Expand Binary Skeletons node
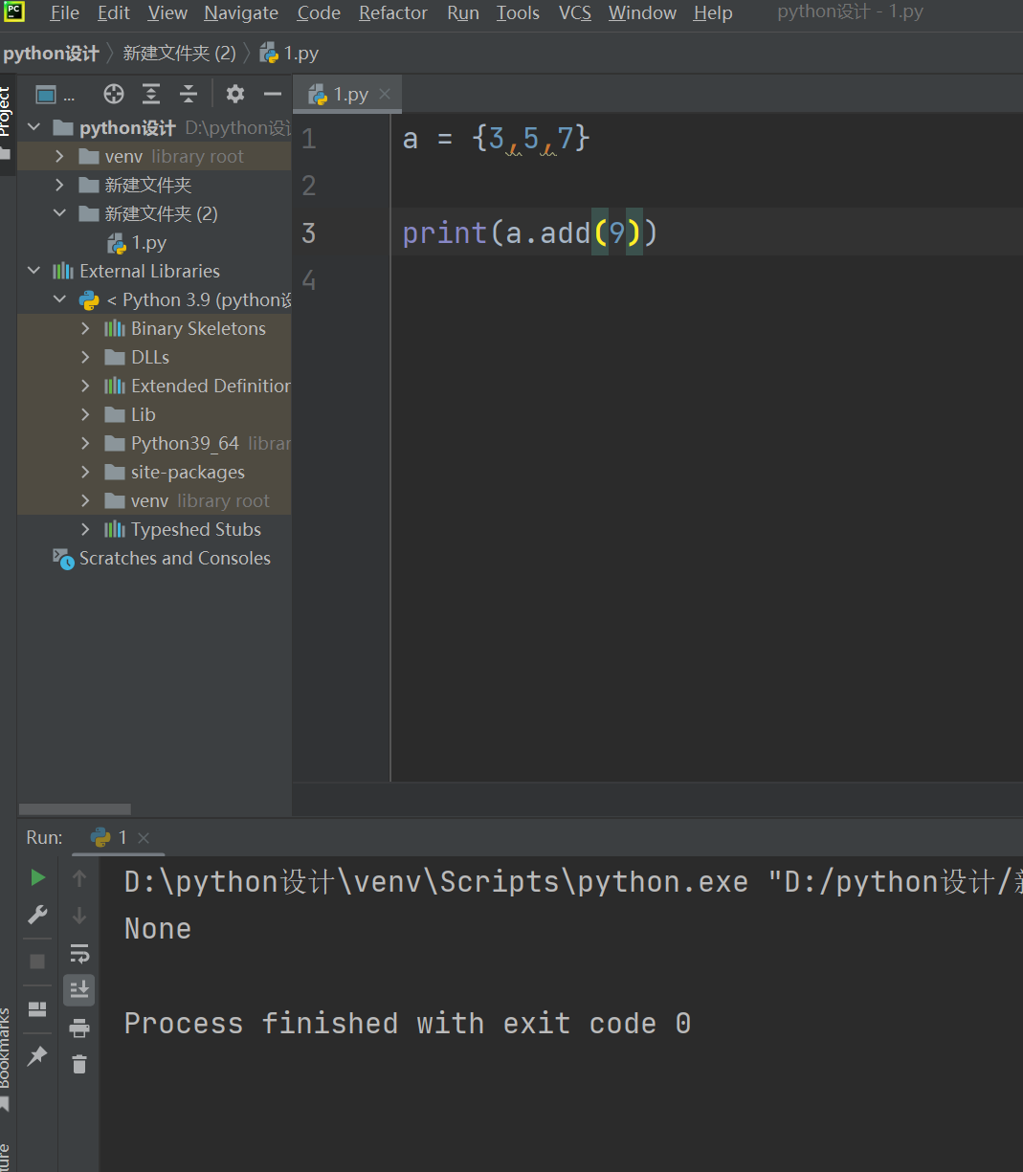1023x1172 pixels. (x=86, y=328)
